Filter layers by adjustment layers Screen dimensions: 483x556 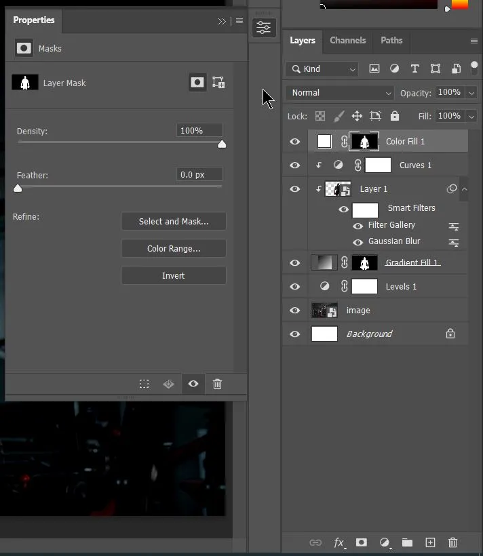tap(394, 68)
